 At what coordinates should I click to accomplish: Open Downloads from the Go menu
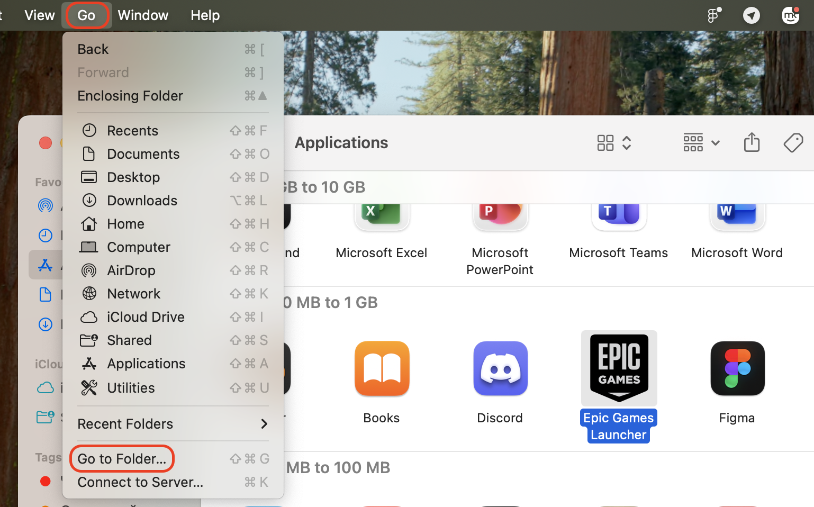pyautogui.click(x=142, y=200)
